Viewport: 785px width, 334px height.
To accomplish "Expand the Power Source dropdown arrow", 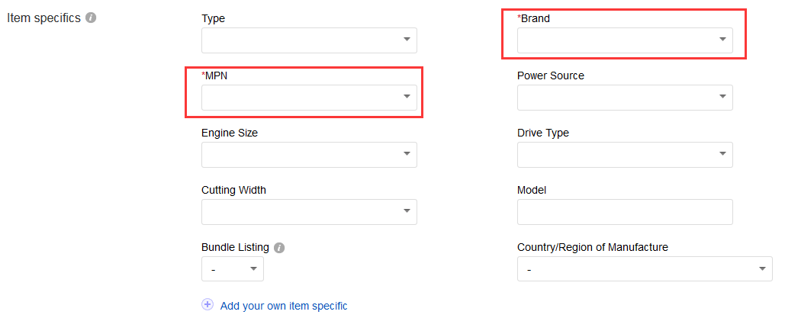I will click(x=722, y=97).
